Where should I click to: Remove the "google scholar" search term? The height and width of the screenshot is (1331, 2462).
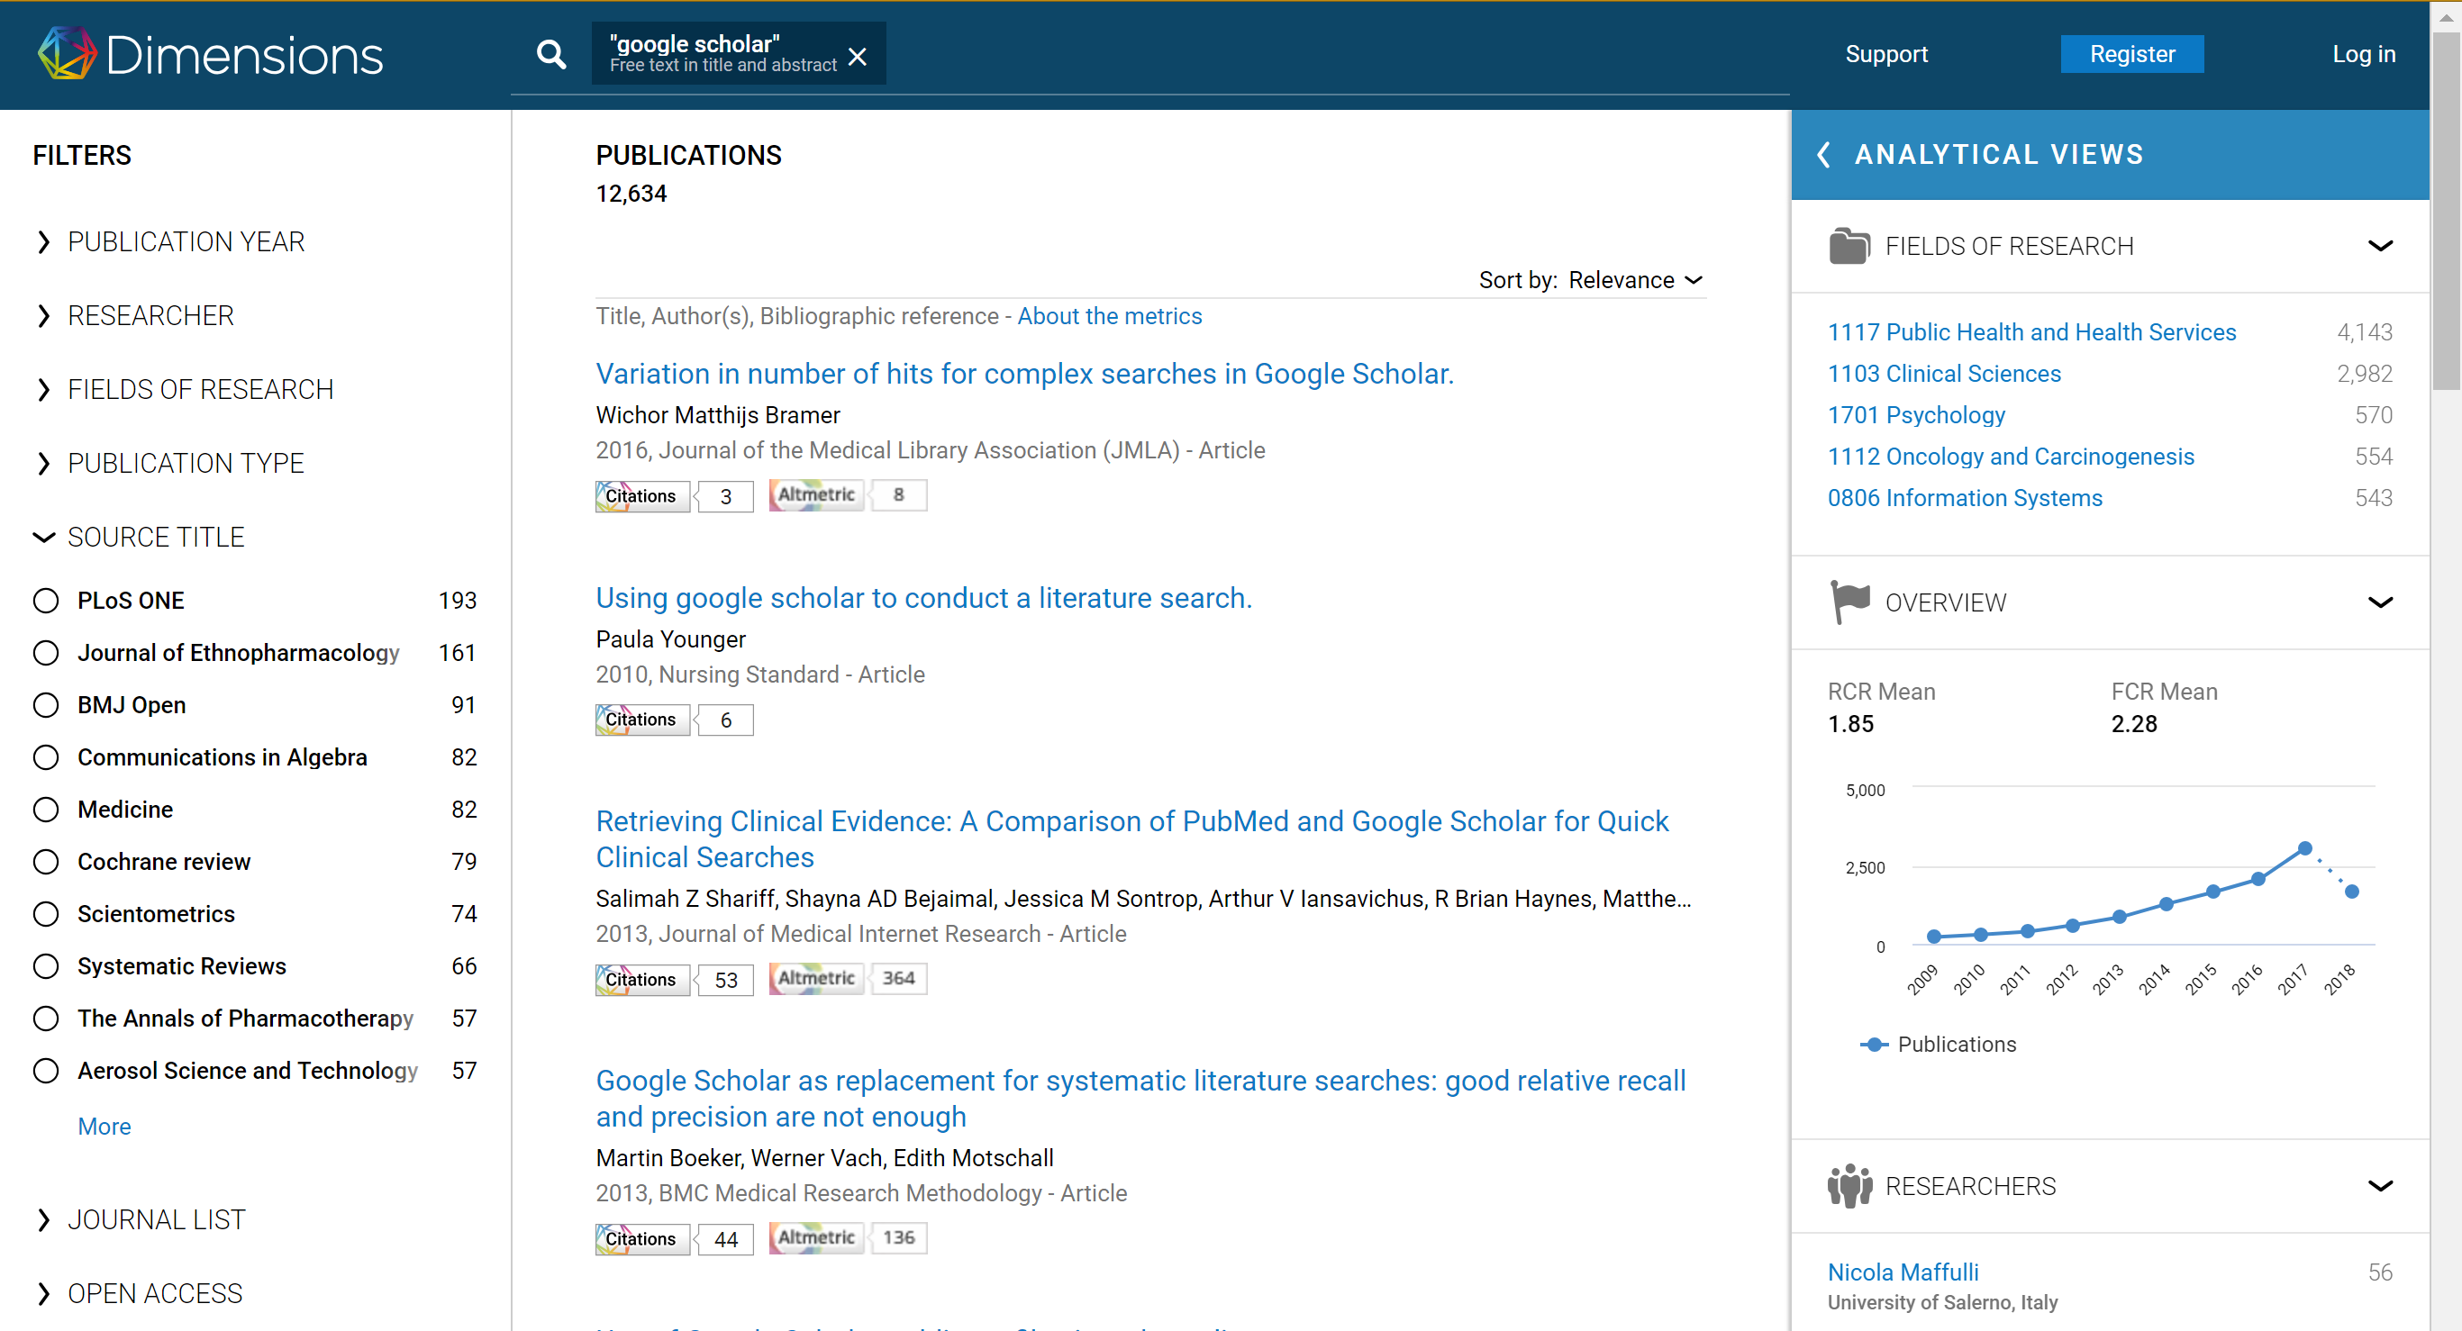pos(859,57)
